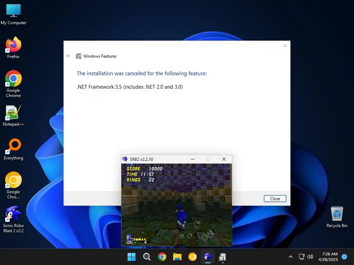354x265 pixels.
Task: Open the My Computer desktop icon
Action: tap(13, 14)
